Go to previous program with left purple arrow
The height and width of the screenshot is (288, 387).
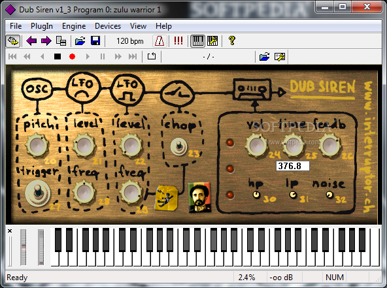coord(31,40)
